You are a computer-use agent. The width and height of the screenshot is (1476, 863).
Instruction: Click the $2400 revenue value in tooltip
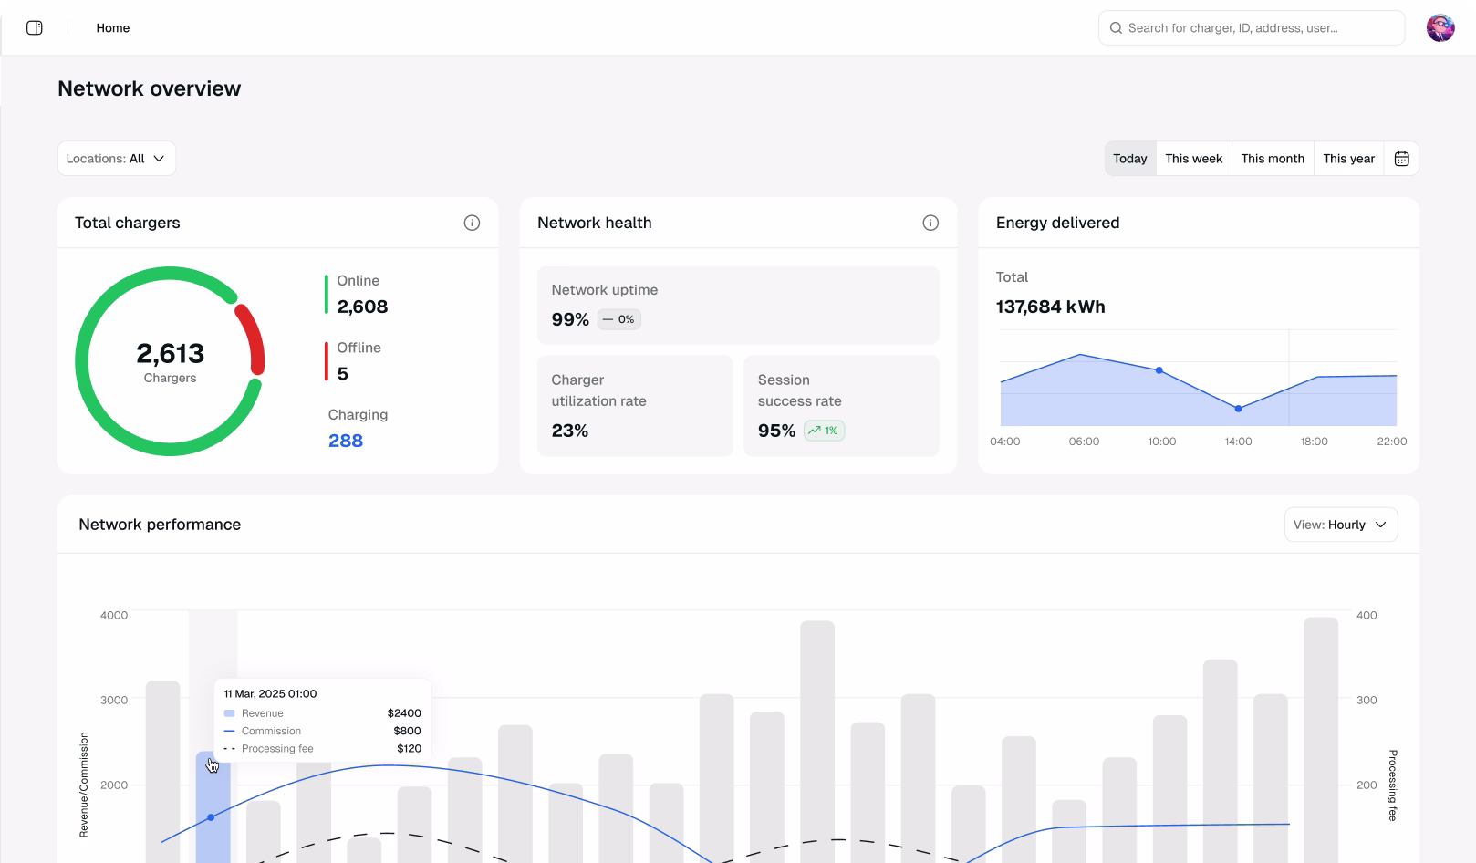[x=404, y=713]
